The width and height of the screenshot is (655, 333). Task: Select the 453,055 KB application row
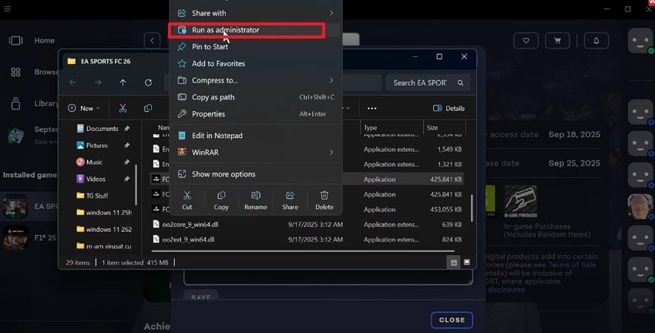click(x=307, y=210)
